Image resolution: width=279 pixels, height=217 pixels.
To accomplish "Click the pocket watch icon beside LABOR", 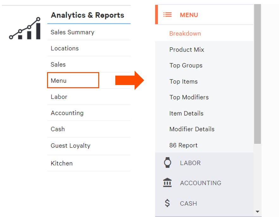I will pos(167,163).
